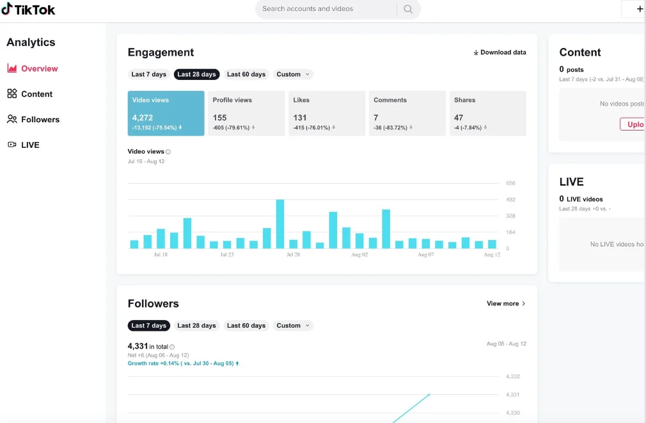Switch to the Likes metric tab
Viewport: 646px width, 423px height.
[x=326, y=113]
